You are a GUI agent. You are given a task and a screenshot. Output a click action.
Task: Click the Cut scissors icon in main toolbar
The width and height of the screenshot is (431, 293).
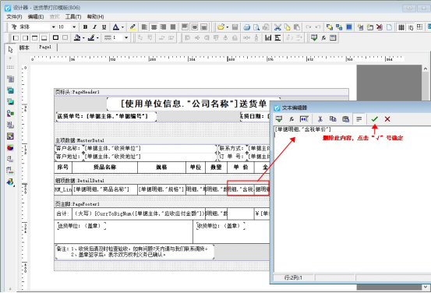click(x=277, y=27)
